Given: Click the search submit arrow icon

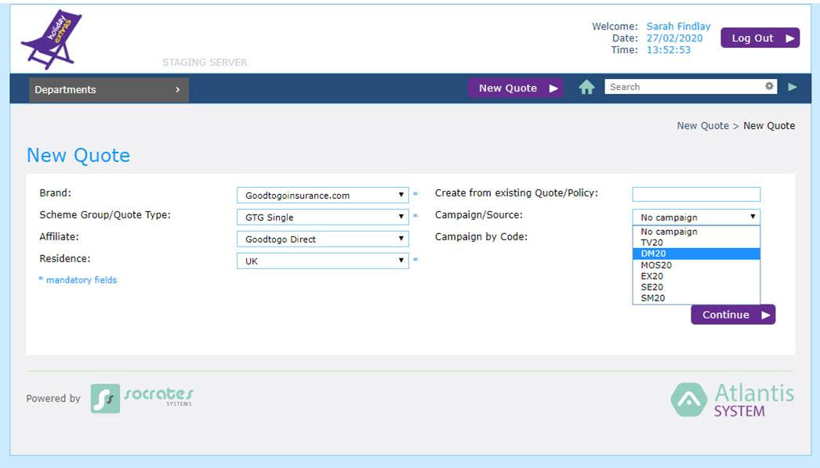Looking at the screenshot, I should click(x=792, y=87).
